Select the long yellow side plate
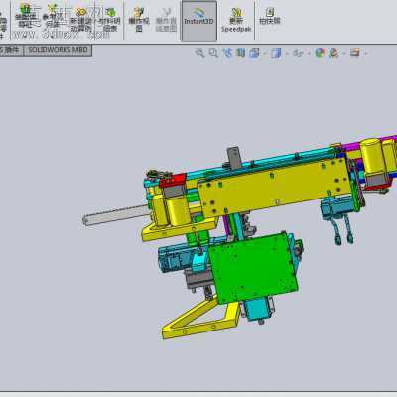Screen dimensions: 397x397 [x=275, y=189]
